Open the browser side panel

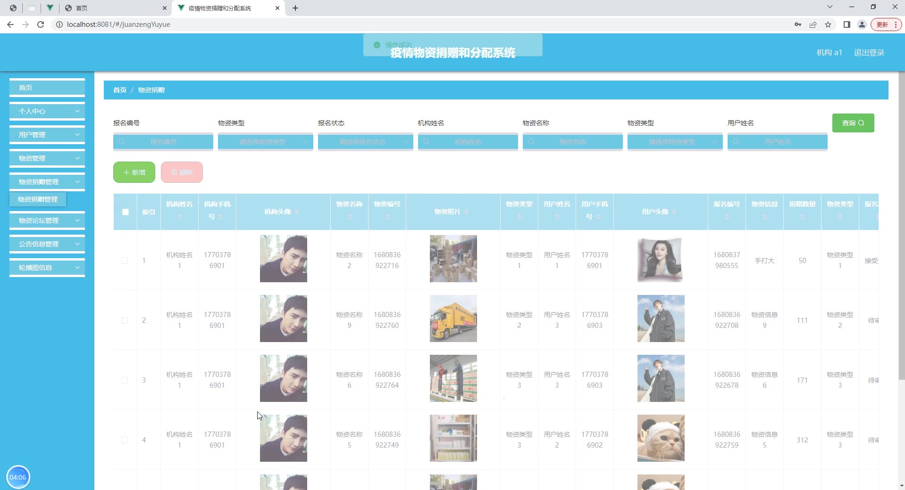point(847,24)
